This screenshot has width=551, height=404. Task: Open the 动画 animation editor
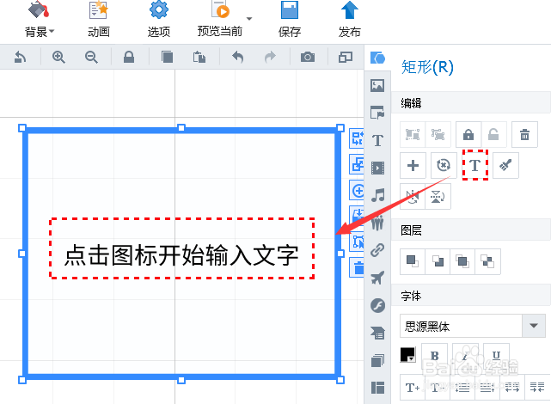(99, 21)
